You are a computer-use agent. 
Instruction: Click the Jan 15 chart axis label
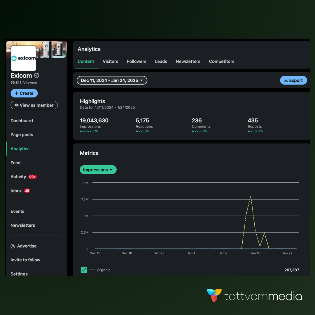click(x=255, y=253)
